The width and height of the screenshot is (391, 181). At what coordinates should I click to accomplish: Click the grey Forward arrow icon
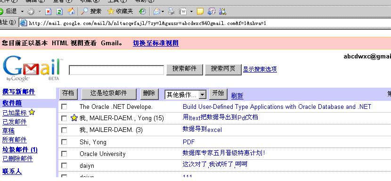(x=31, y=11)
